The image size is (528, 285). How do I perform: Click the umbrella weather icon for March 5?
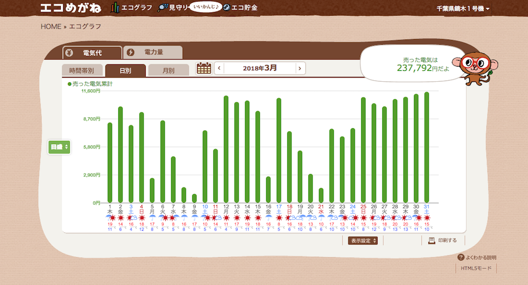tap(152, 218)
